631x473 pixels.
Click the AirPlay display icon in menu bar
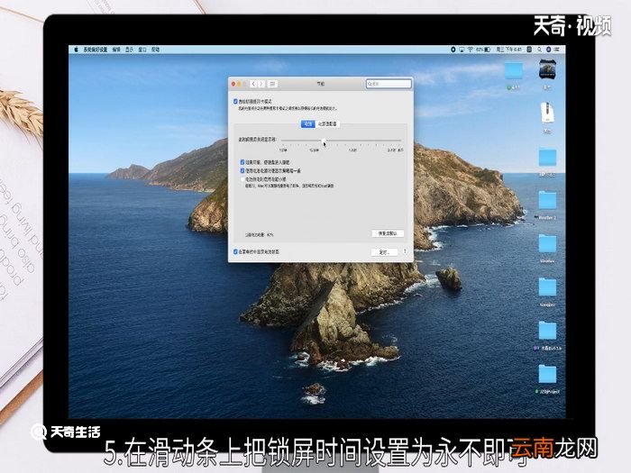coord(462,50)
